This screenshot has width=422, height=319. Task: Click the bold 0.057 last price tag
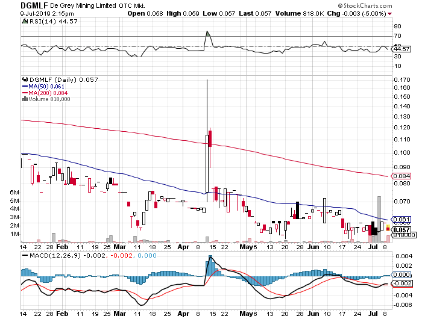pos(402,230)
